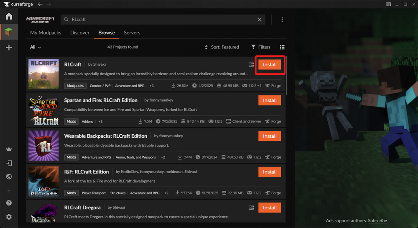Select the Minecraft game icon in sidebar

click(9, 32)
